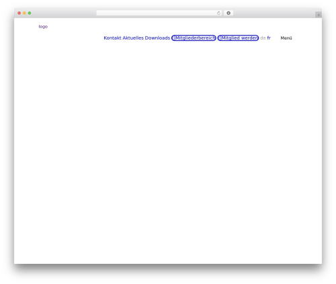Reload the page with refresh icon
The image size is (336, 284).
218,13
